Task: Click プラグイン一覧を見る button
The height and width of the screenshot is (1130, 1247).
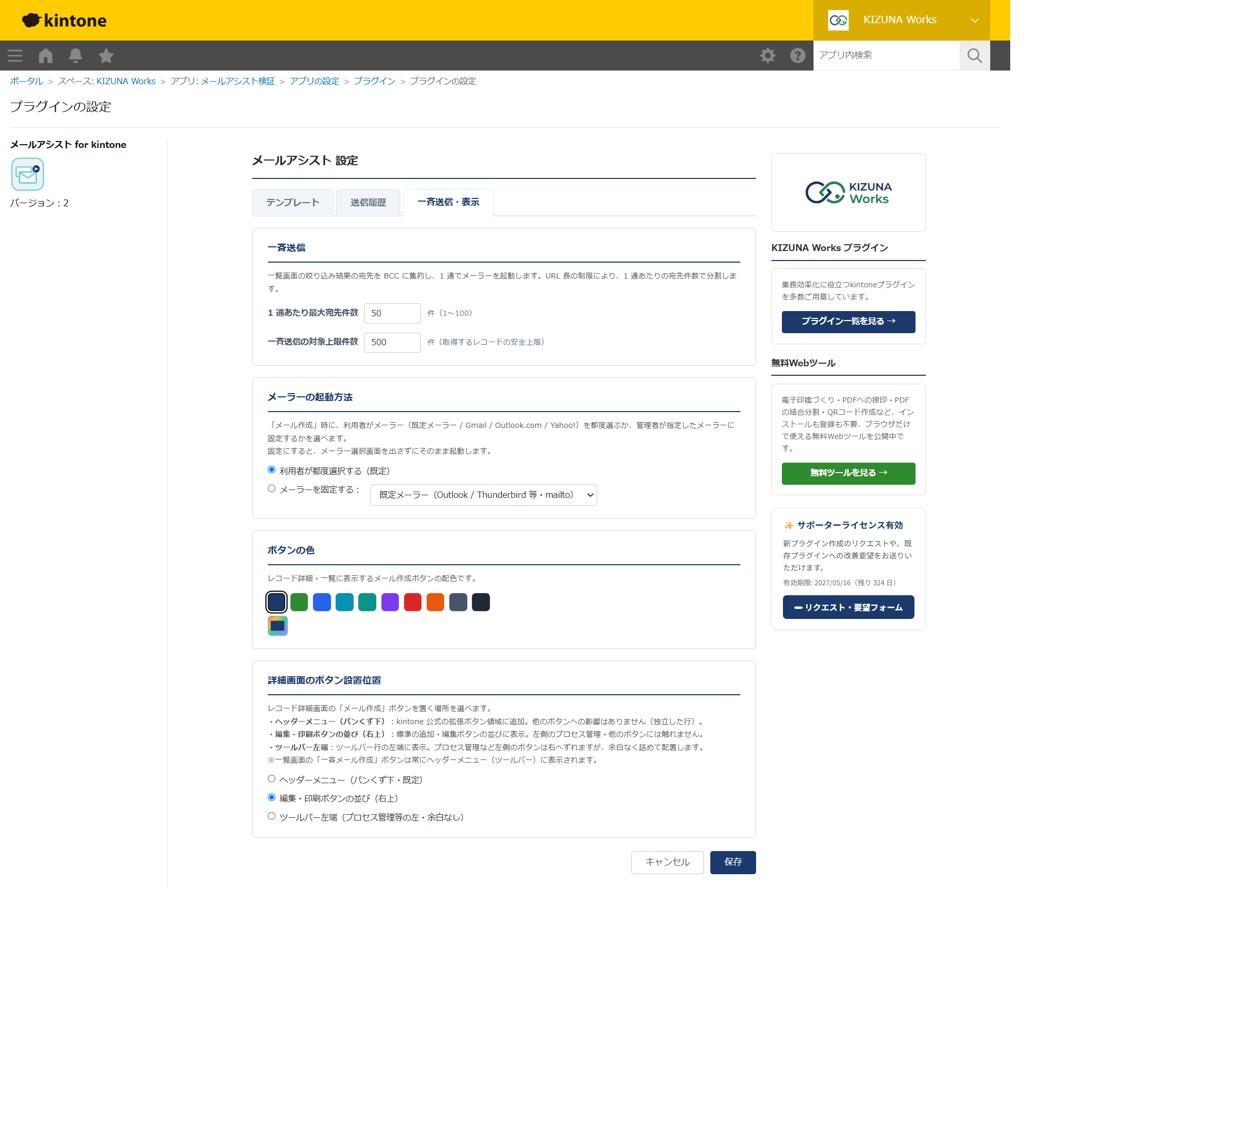Action: tap(848, 322)
